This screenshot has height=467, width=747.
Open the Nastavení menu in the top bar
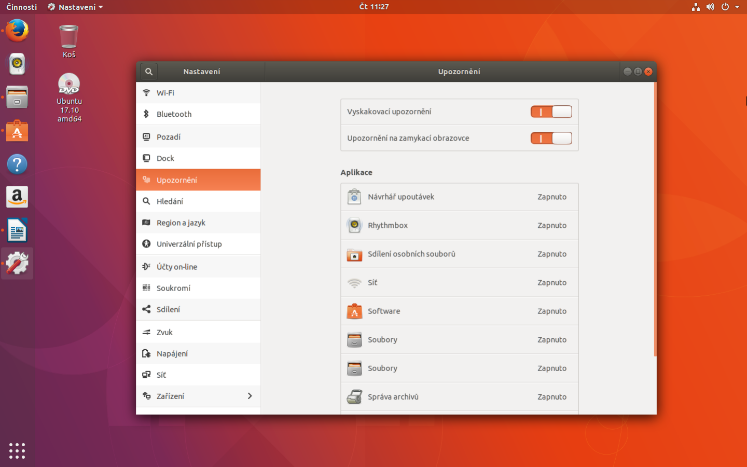point(75,7)
